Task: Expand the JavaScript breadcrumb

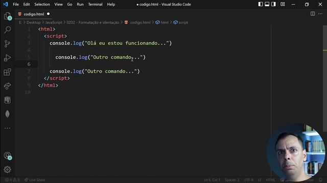Action: point(54,22)
